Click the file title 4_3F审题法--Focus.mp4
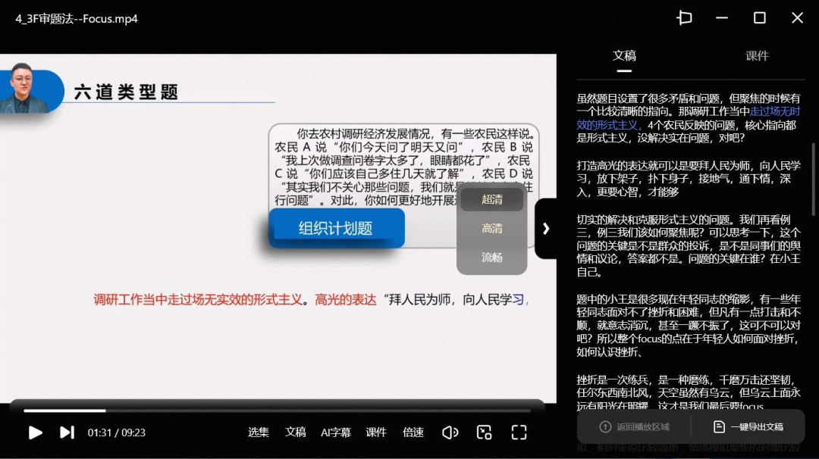The image size is (819, 459). coord(77,19)
